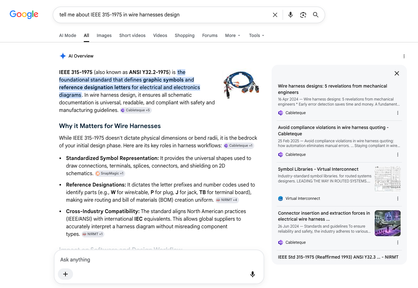Viewport: 418px width, 288px height.
Task: Open AI Overview more options menu
Action: (x=404, y=56)
